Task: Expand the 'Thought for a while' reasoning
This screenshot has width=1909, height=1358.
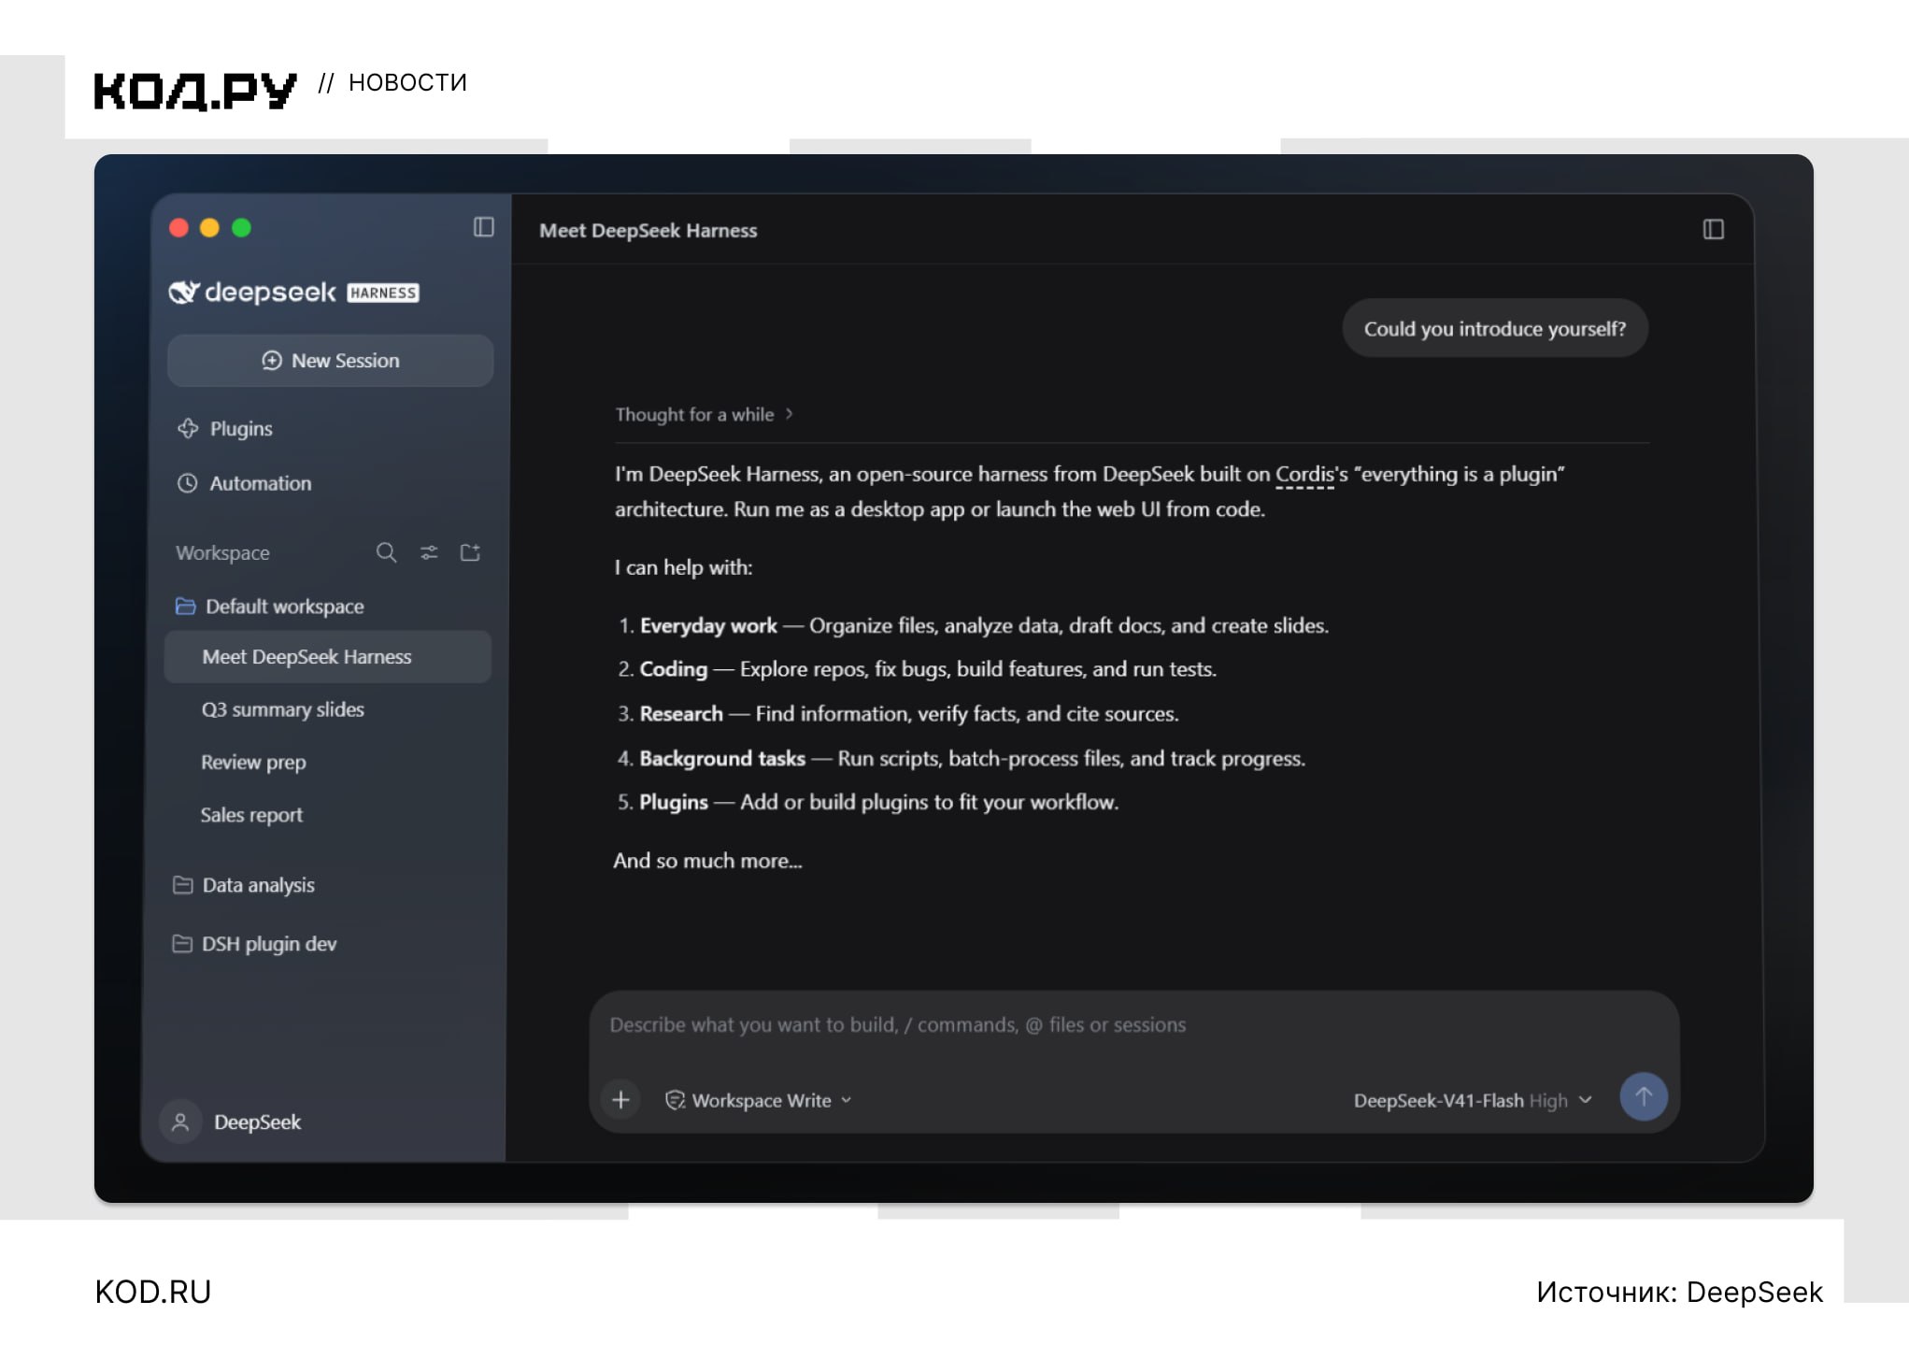Action: [x=704, y=414]
